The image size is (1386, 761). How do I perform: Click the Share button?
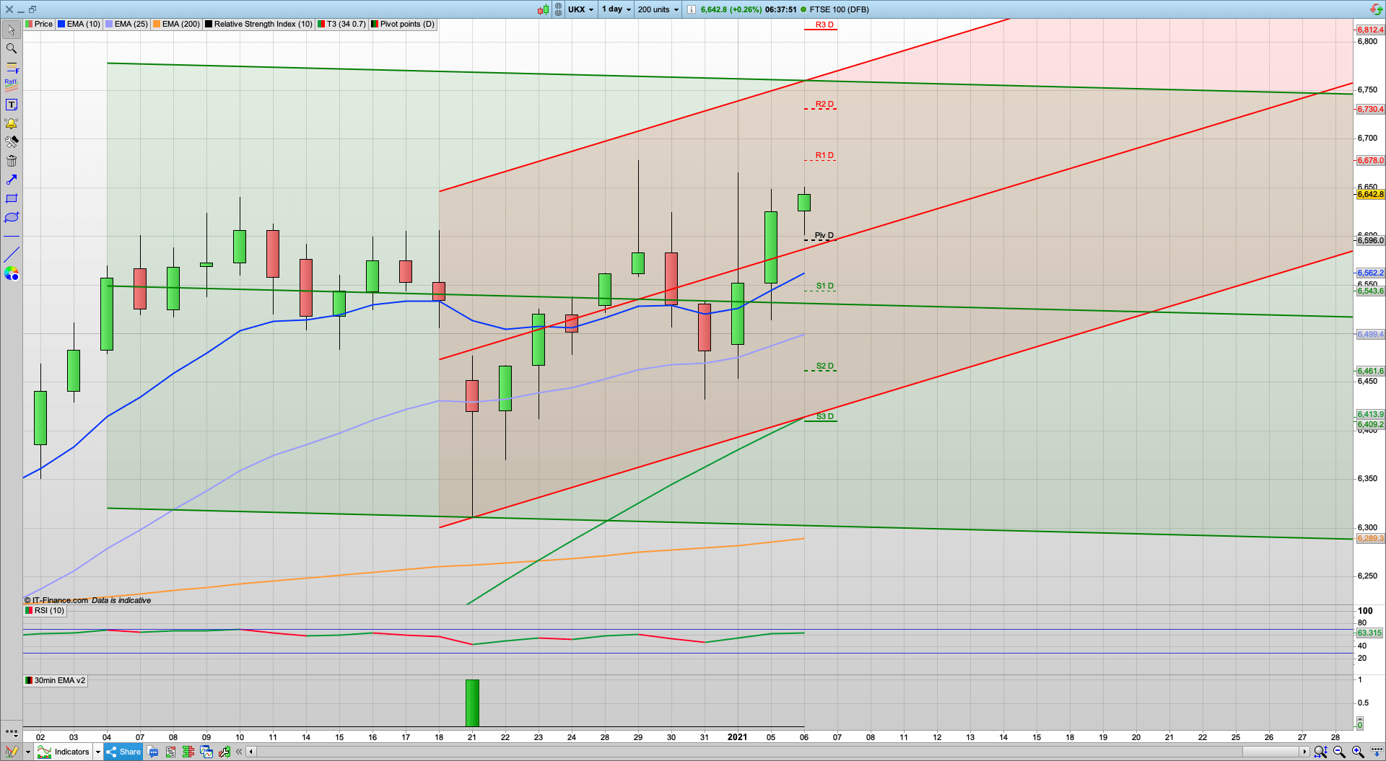coord(123,752)
